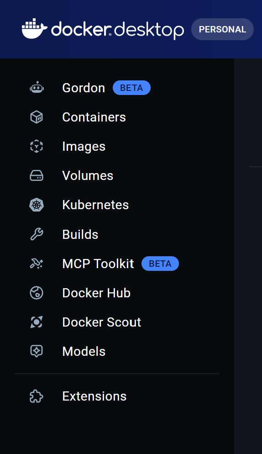The height and width of the screenshot is (454, 262).
Task: Navigate to the Kubernetes label
Action: click(x=95, y=205)
